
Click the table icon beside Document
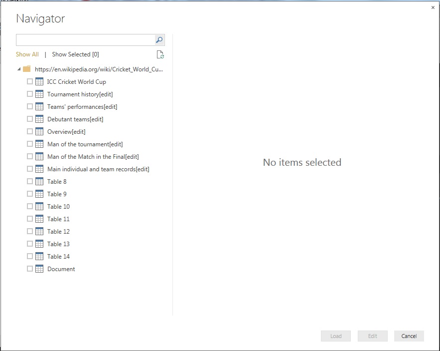39,269
